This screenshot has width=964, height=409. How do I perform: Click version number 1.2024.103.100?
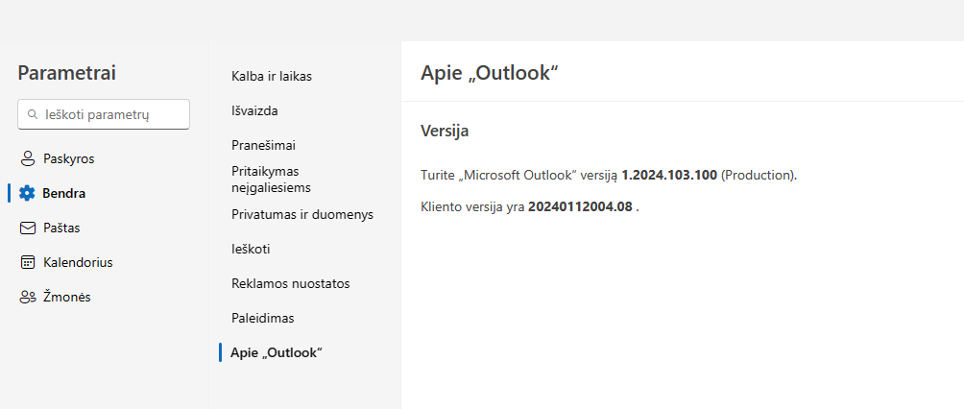coord(669,175)
